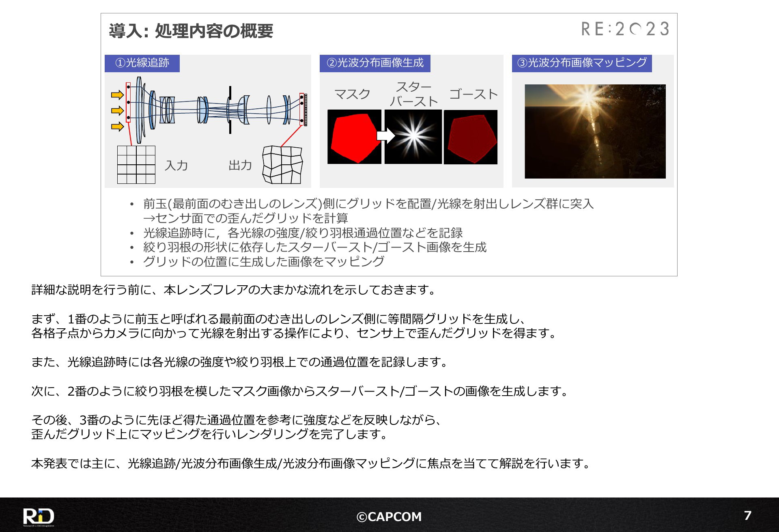Click the マスク label
The width and height of the screenshot is (779, 532).
coord(352,94)
